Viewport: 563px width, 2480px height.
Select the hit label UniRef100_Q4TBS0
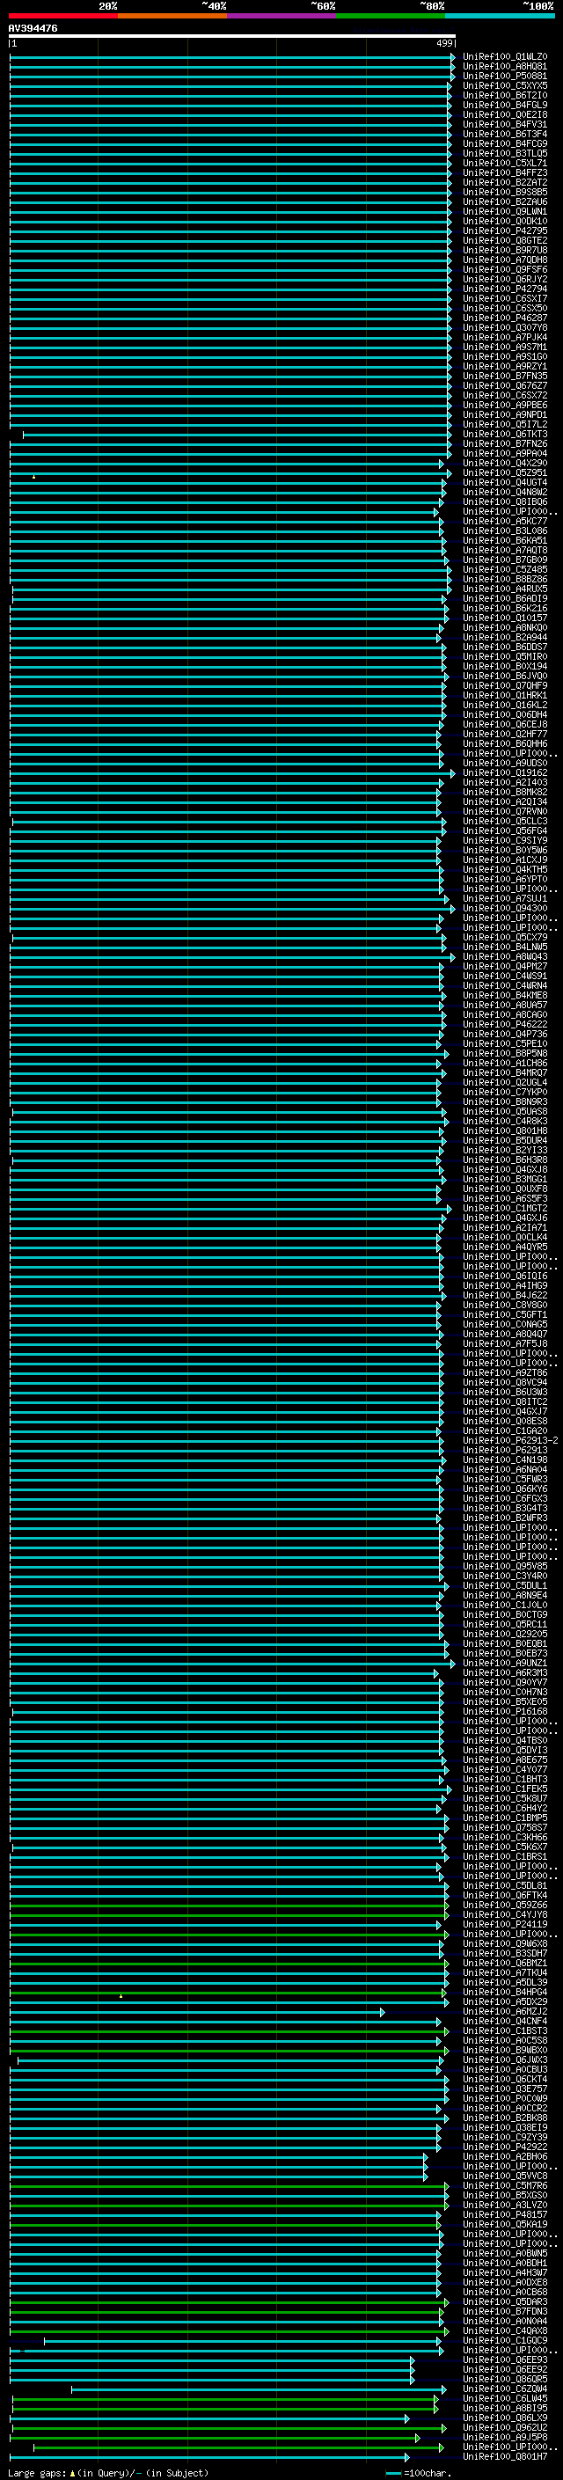(x=505, y=1741)
